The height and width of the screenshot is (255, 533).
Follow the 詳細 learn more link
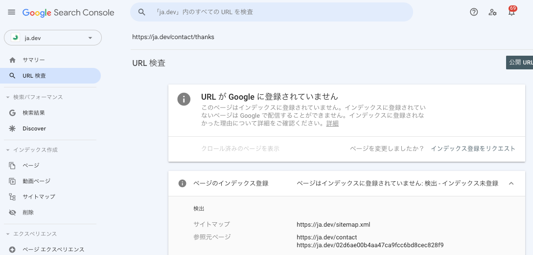332,124
